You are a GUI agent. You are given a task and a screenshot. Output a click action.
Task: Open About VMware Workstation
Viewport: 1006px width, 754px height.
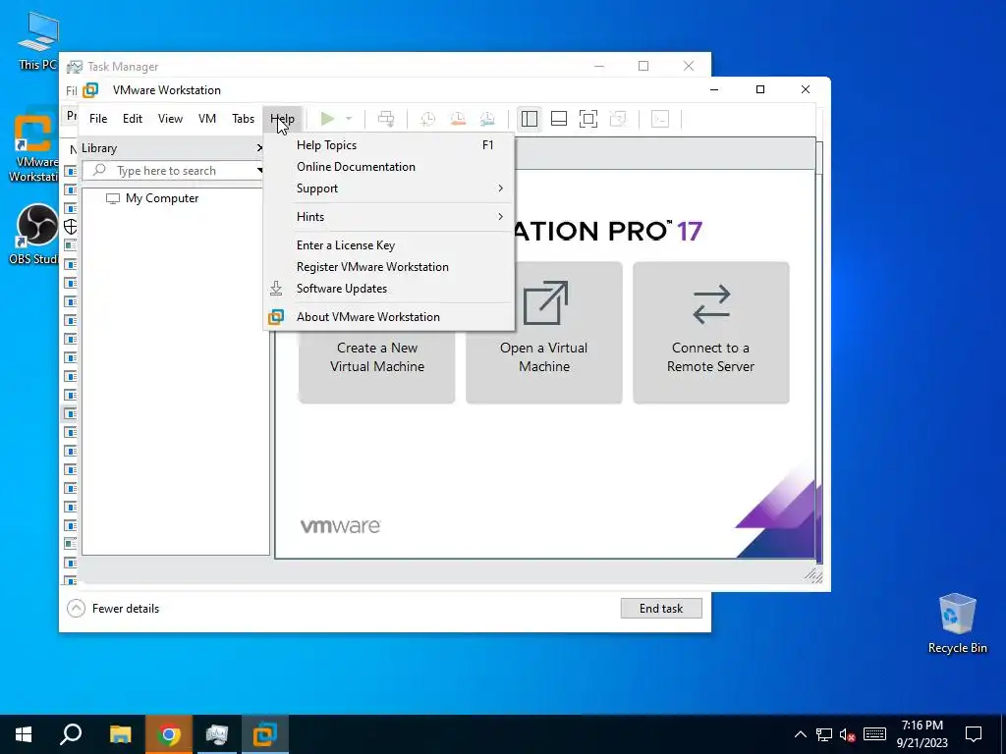click(x=389, y=317)
